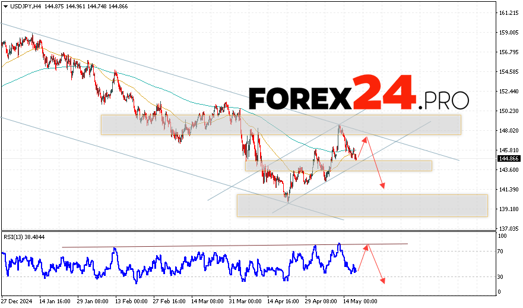The width and height of the screenshot is (523, 308).
Task: Select the current price label 144.866
Action: [x=509, y=159]
